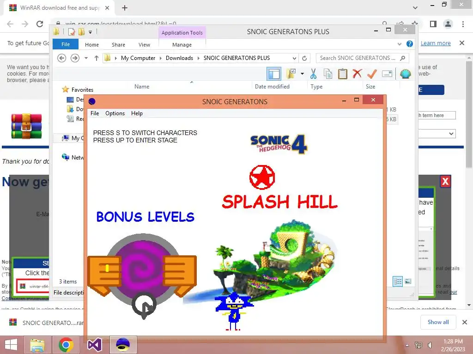Click the Chrome profile avatar icon

448,24
